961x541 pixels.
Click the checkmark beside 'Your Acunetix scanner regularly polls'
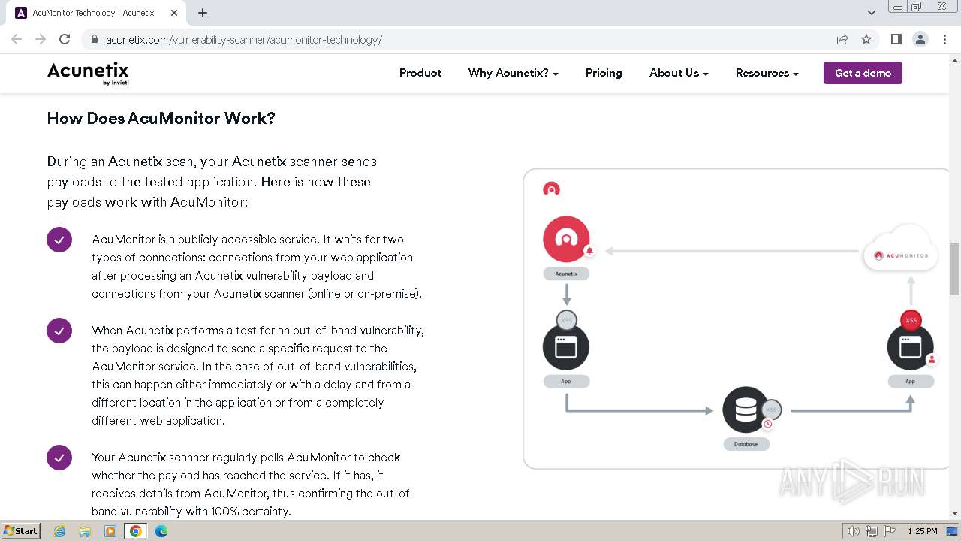pos(59,458)
